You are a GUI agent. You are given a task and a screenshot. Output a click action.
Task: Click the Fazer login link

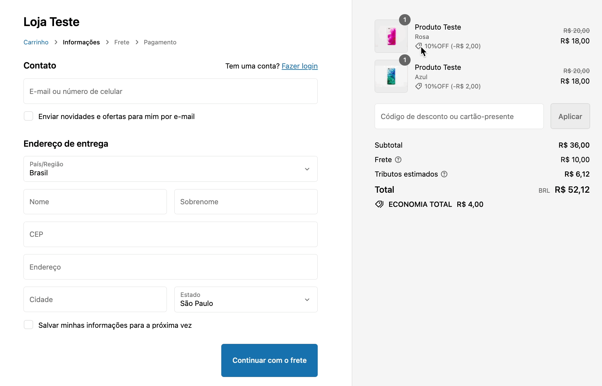299,66
